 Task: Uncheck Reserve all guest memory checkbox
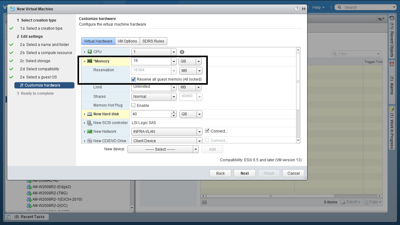(134, 79)
